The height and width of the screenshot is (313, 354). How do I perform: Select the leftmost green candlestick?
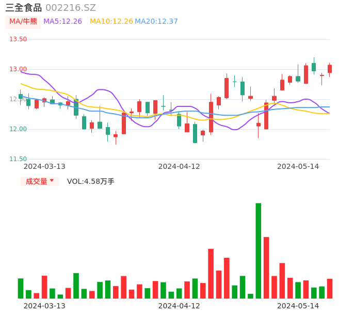(21, 97)
